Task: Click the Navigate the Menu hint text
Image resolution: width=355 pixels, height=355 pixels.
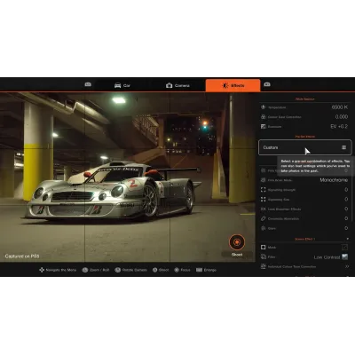Action: [x=61, y=270]
